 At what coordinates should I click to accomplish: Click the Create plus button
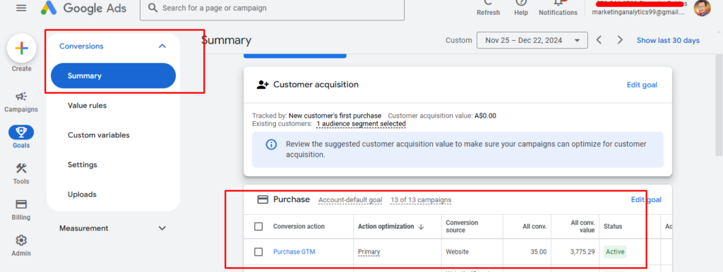click(21, 49)
